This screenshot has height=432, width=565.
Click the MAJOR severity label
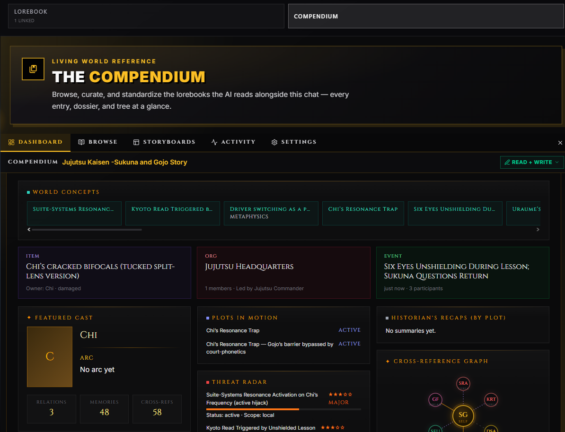coord(339,403)
